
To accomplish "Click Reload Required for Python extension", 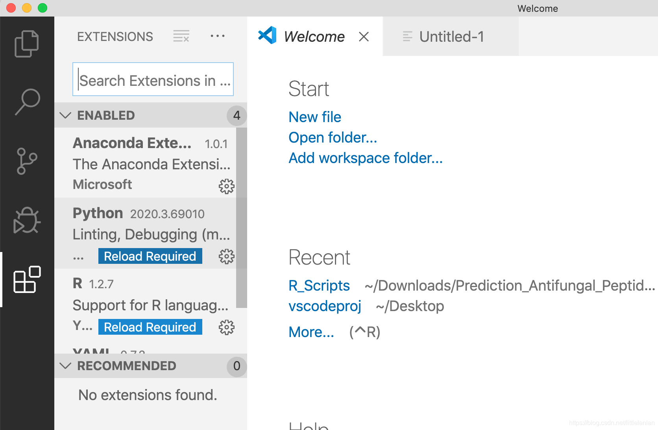I will 150,256.
